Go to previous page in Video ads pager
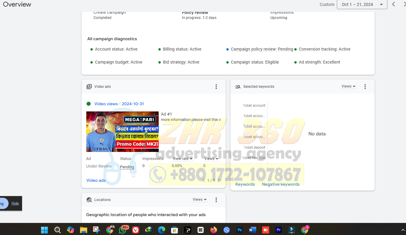This screenshot has height=235, width=406. point(204,180)
